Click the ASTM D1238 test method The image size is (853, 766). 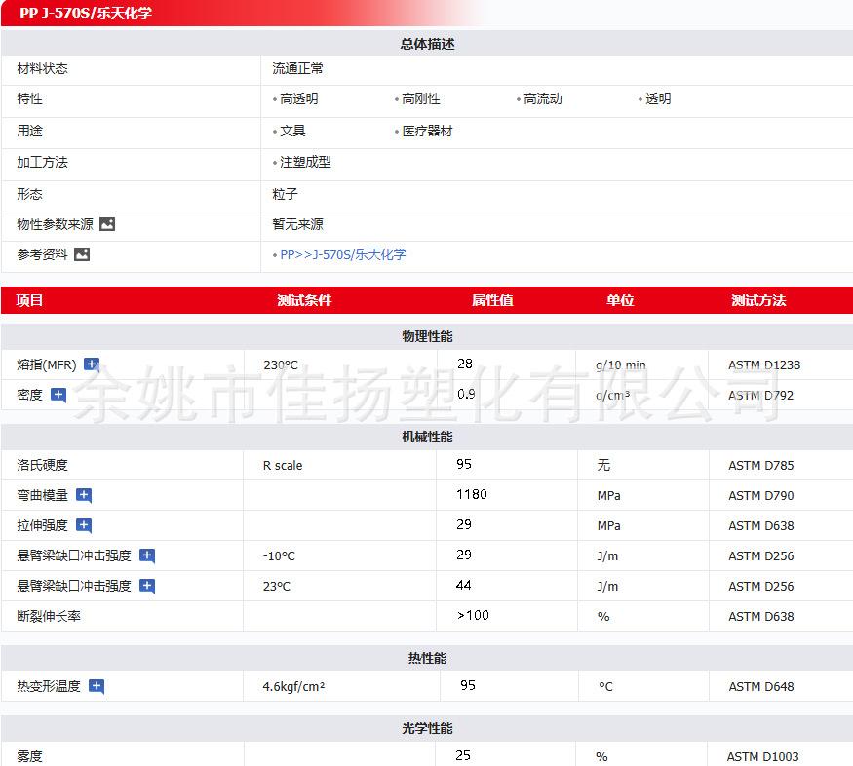pyautogui.click(x=764, y=364)
